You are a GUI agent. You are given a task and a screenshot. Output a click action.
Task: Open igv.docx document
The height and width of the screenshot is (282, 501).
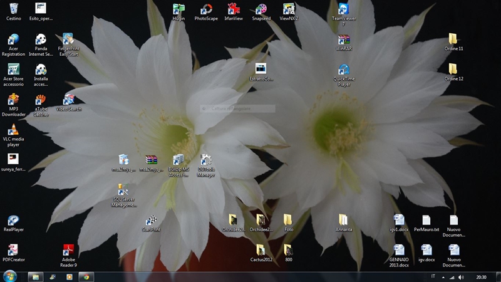tap(426, 253)
